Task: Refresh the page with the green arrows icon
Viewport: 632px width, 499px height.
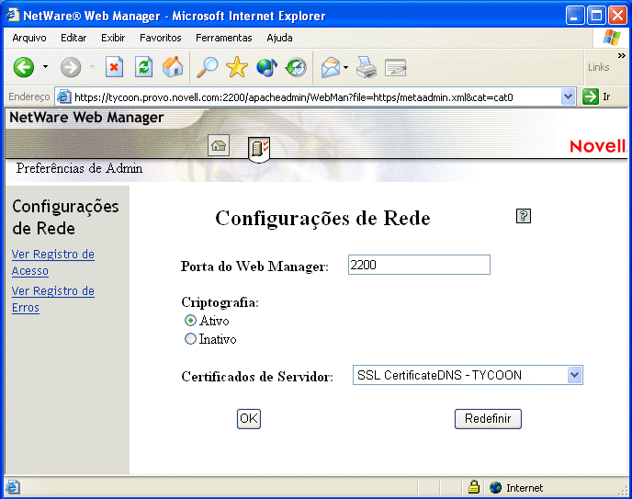Action: pyautogui.click(x=144, y=67)
